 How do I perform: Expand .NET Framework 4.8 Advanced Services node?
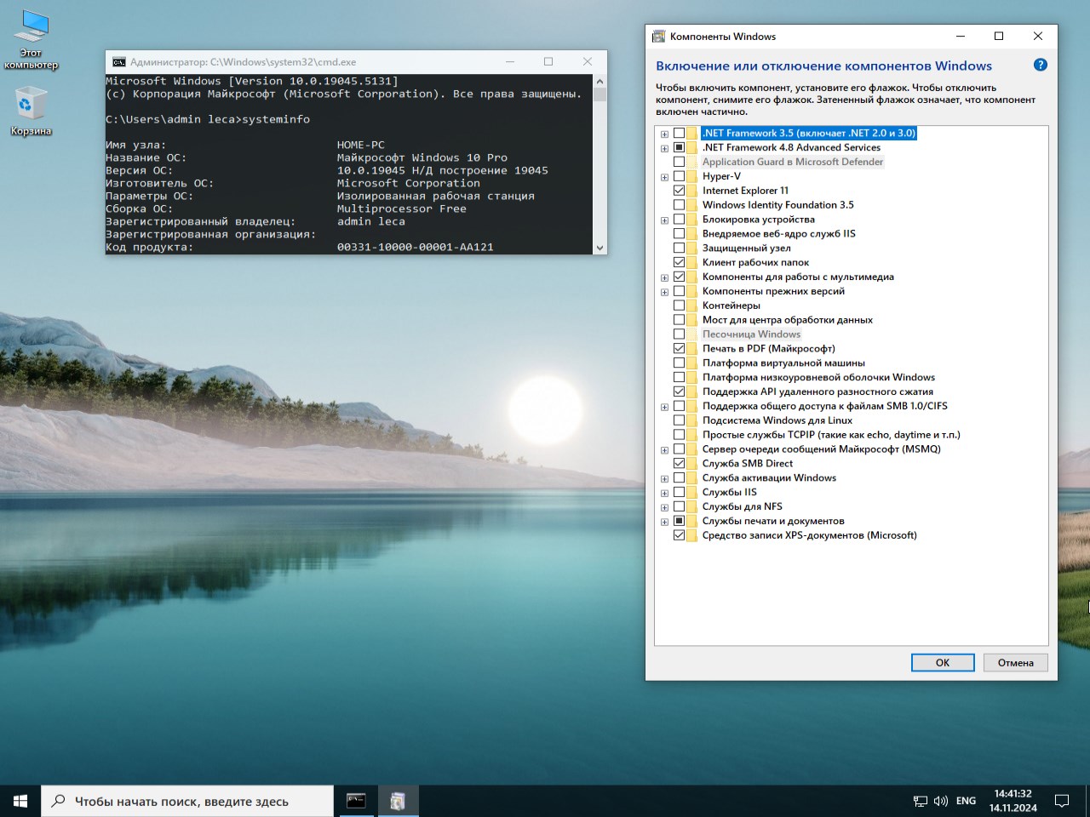point(664,148)
